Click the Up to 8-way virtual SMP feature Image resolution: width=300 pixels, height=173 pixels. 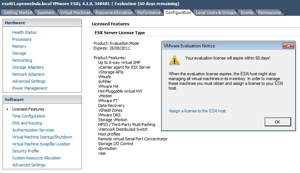(x=119, y=62)
